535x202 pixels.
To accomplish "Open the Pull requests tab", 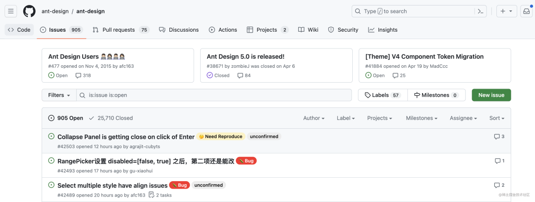I will point(121,30).
